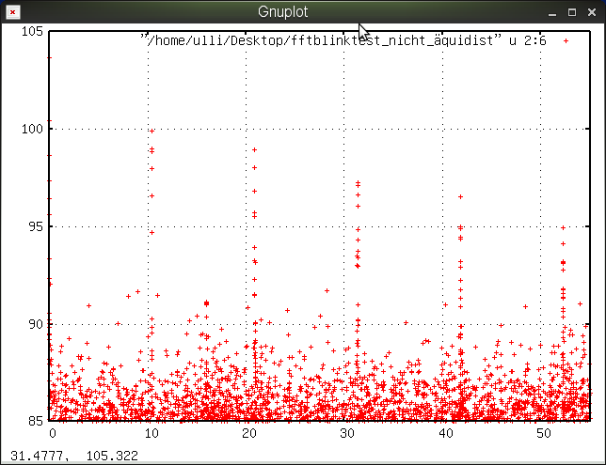Click the 30 tick label on x-axis
Viewport: 606px width, 465px height.
tap(345, 433)
